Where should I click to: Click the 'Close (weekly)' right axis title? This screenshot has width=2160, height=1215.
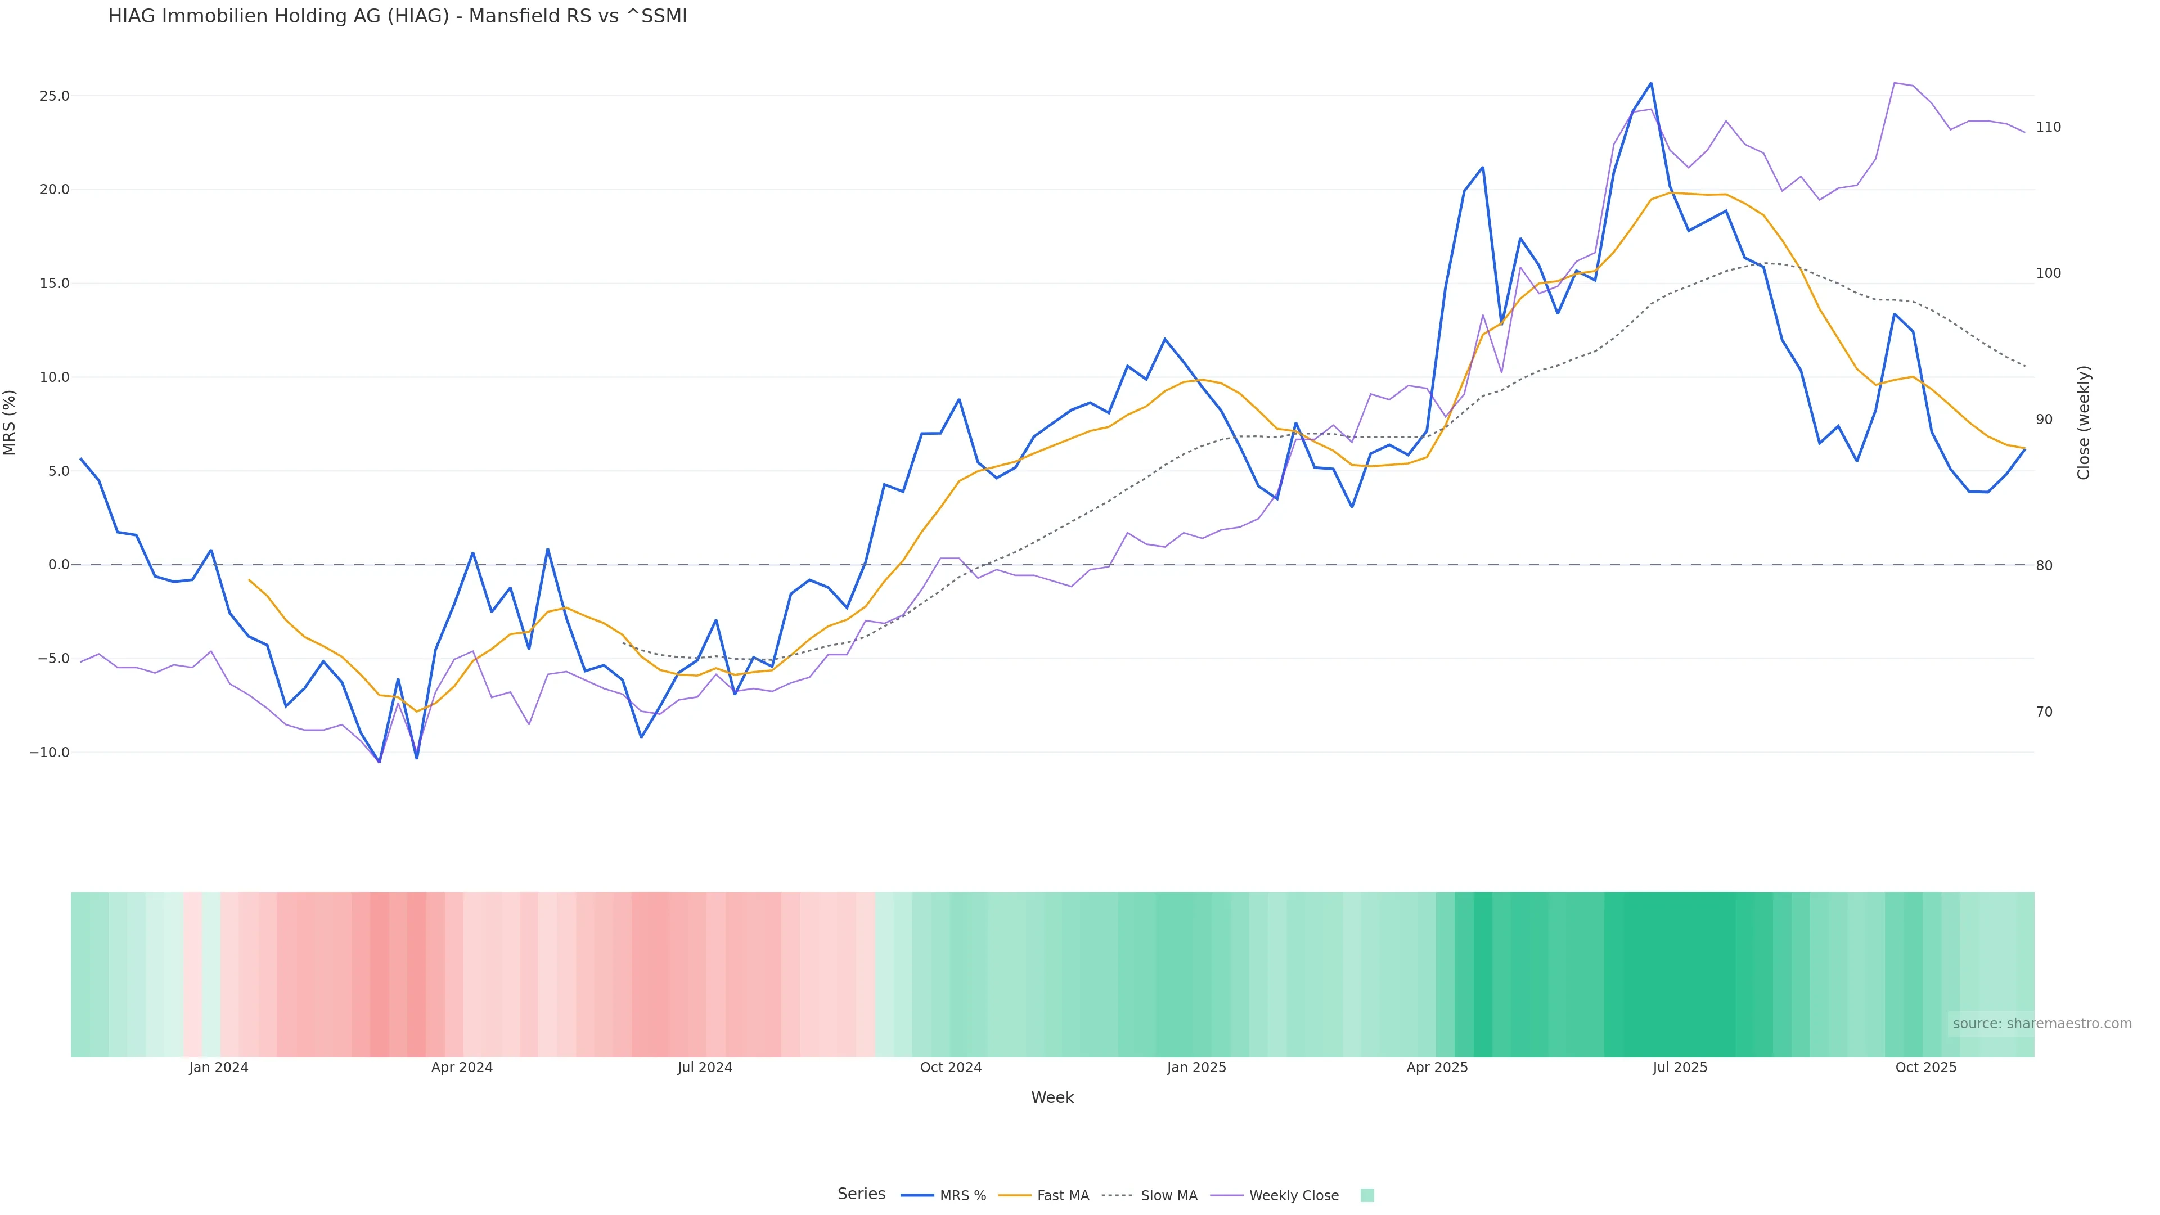click(2083, 422)
